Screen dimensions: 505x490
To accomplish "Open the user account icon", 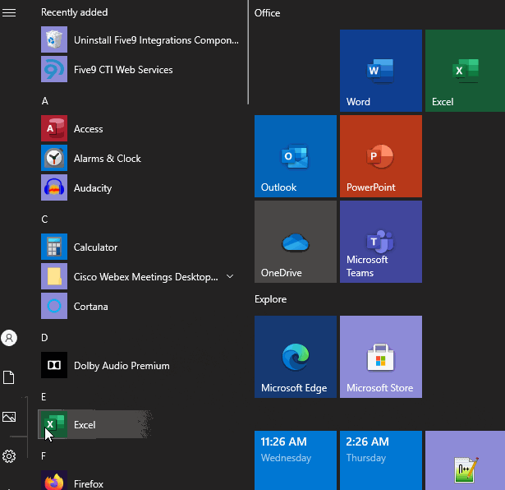I will 9,338.
